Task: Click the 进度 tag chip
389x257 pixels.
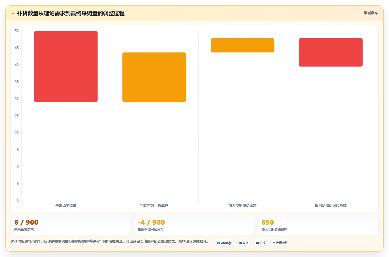Action: click(261, 243)
